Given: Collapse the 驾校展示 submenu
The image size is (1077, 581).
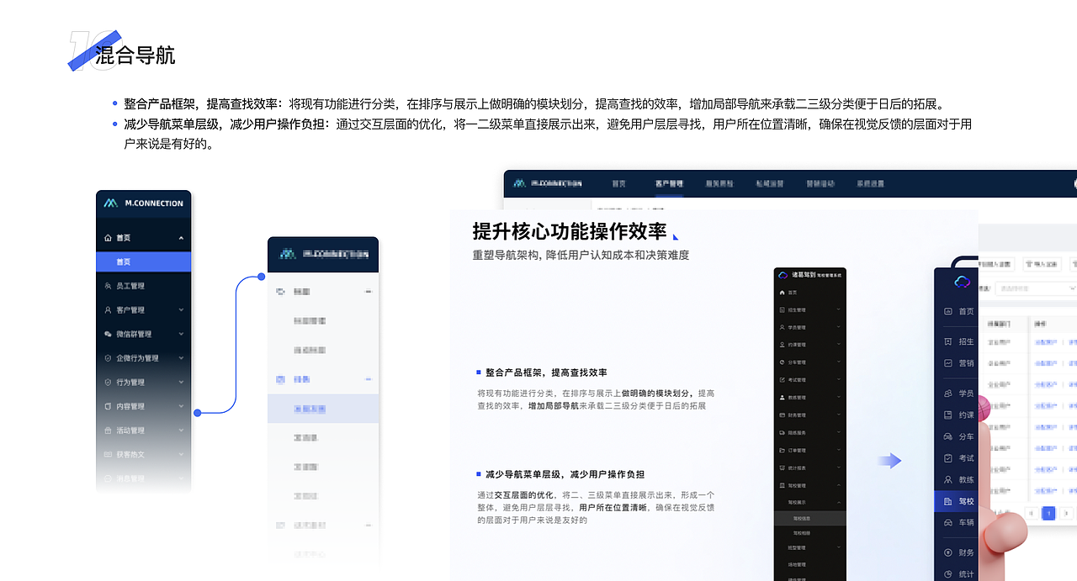Looking at the screenshot, I should [x=839, y=503].
